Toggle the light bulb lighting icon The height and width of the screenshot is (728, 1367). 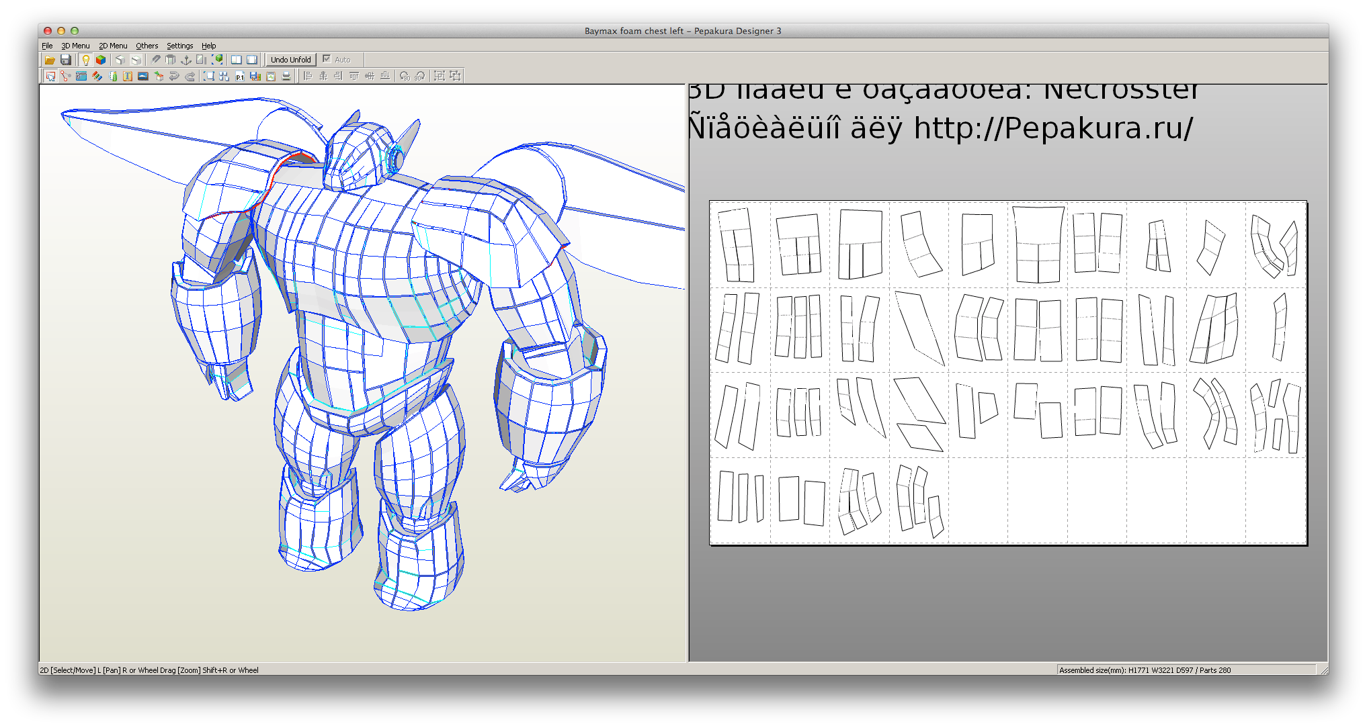85,60
